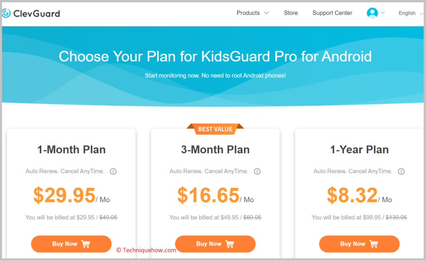Click the ClevGuard brand name text
Screen dimensions: 426x261
pyautogui.click(x=37, y=13)
